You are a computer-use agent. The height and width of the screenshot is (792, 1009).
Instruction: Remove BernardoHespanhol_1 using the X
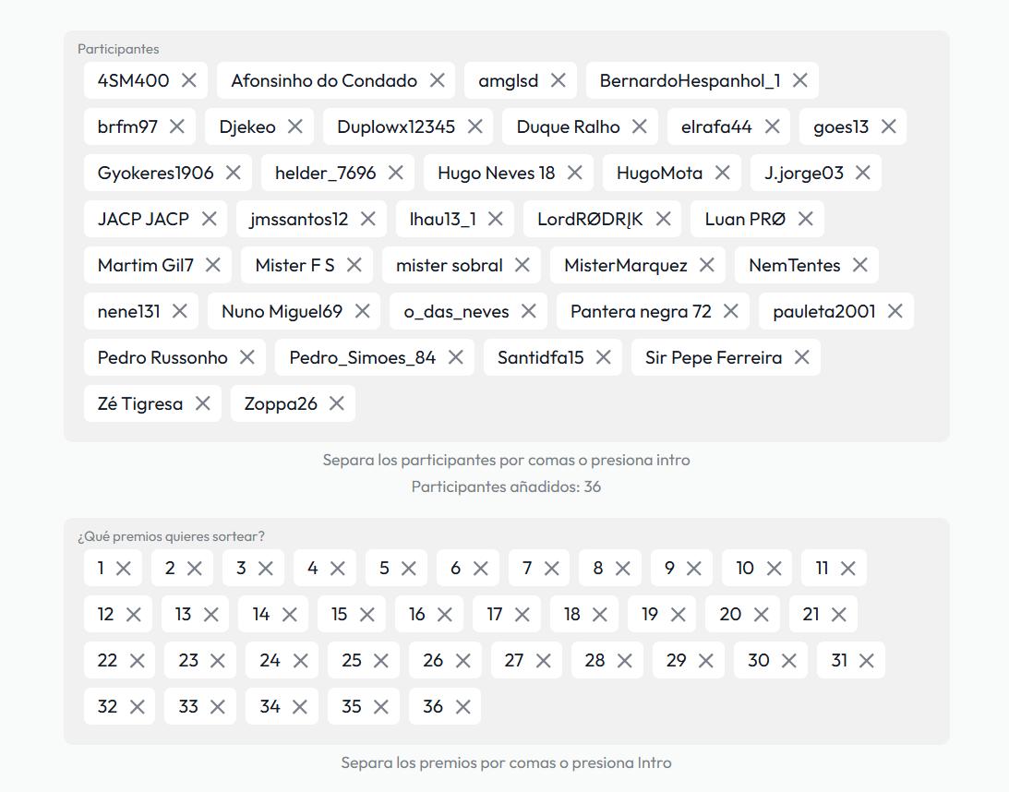point(799,80)
